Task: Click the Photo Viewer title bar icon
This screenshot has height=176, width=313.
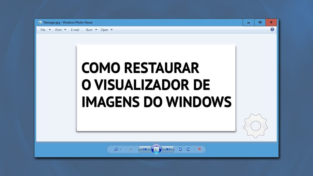Action: point(40,22)
